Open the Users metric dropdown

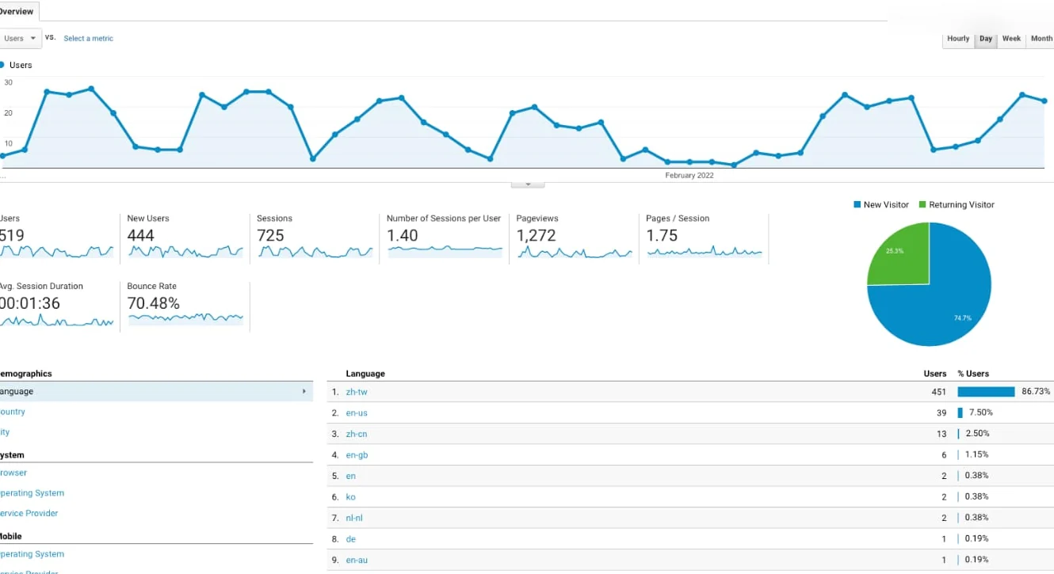tap(20, 38)
